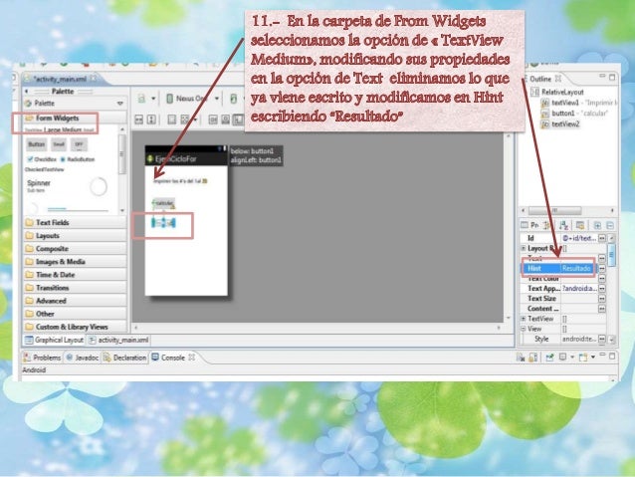
Task: Pick the CheckBox widget in the palette
Action: (x=42, y=159)
